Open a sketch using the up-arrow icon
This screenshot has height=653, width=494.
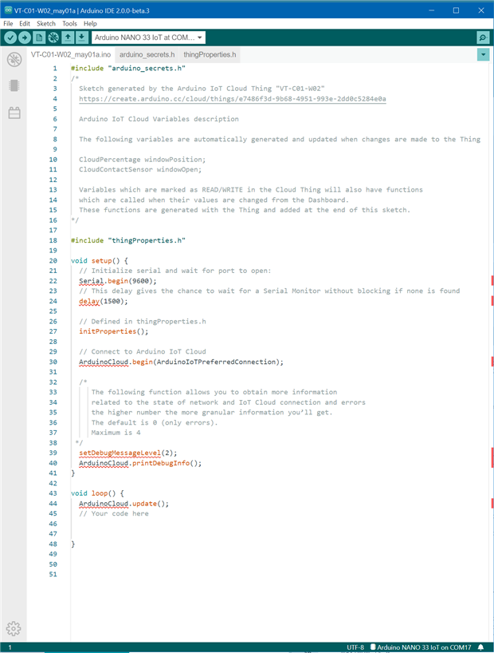tap(68, 38)
